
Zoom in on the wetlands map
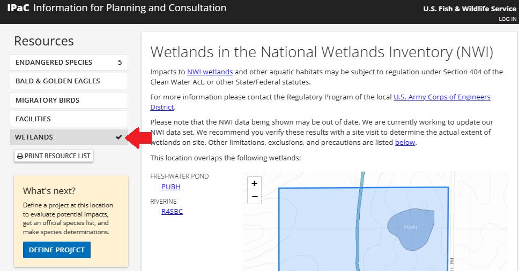(x=254, y=183)
